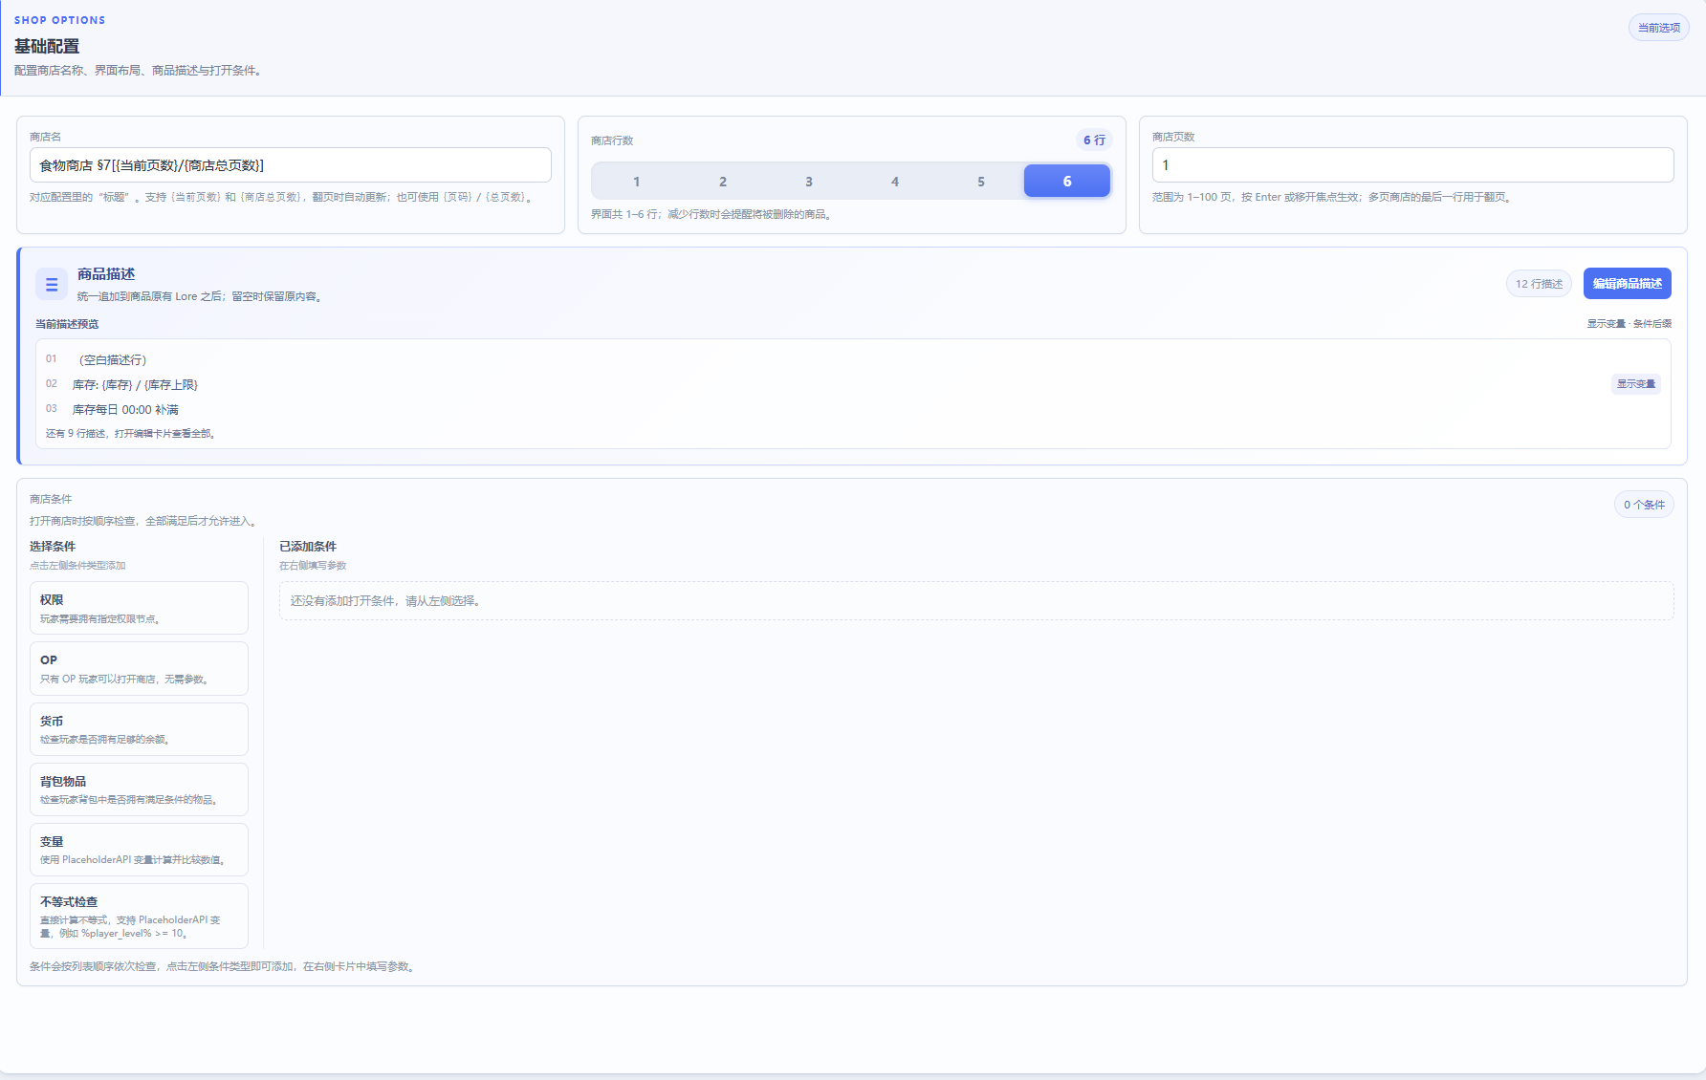The image size is (1706, 1080).
Task: Select 4 rows for shop rows
Action: (x=895, y=181)
